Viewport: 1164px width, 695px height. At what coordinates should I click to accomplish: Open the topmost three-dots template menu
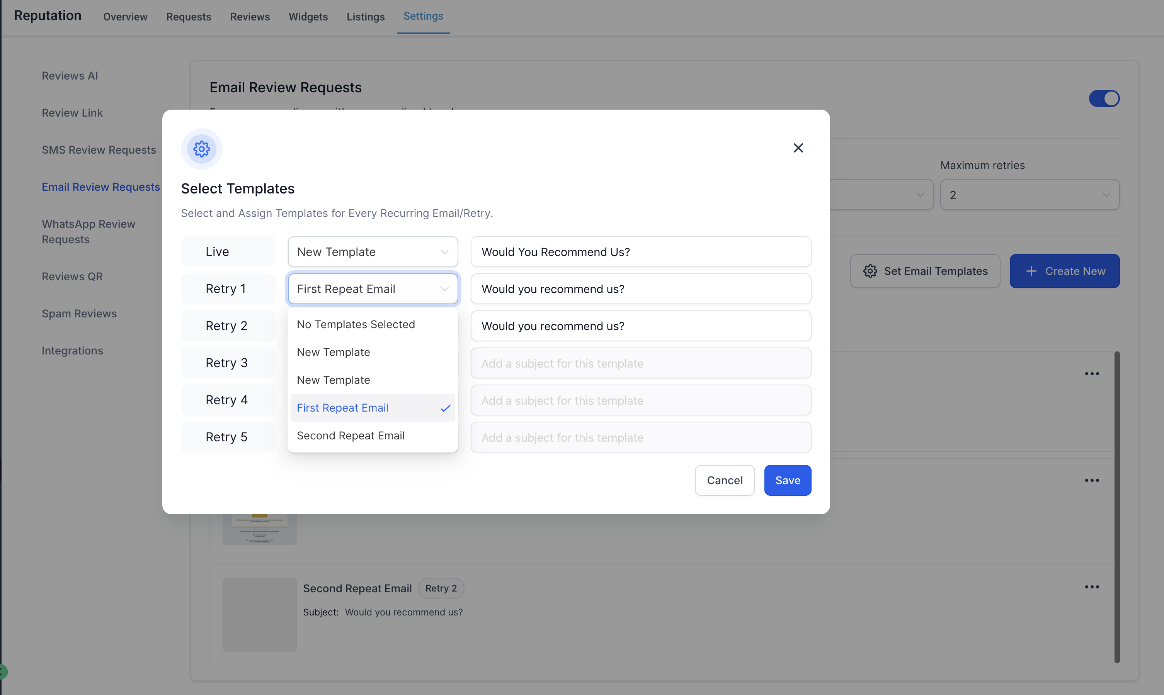click(x=1091, y=374)
